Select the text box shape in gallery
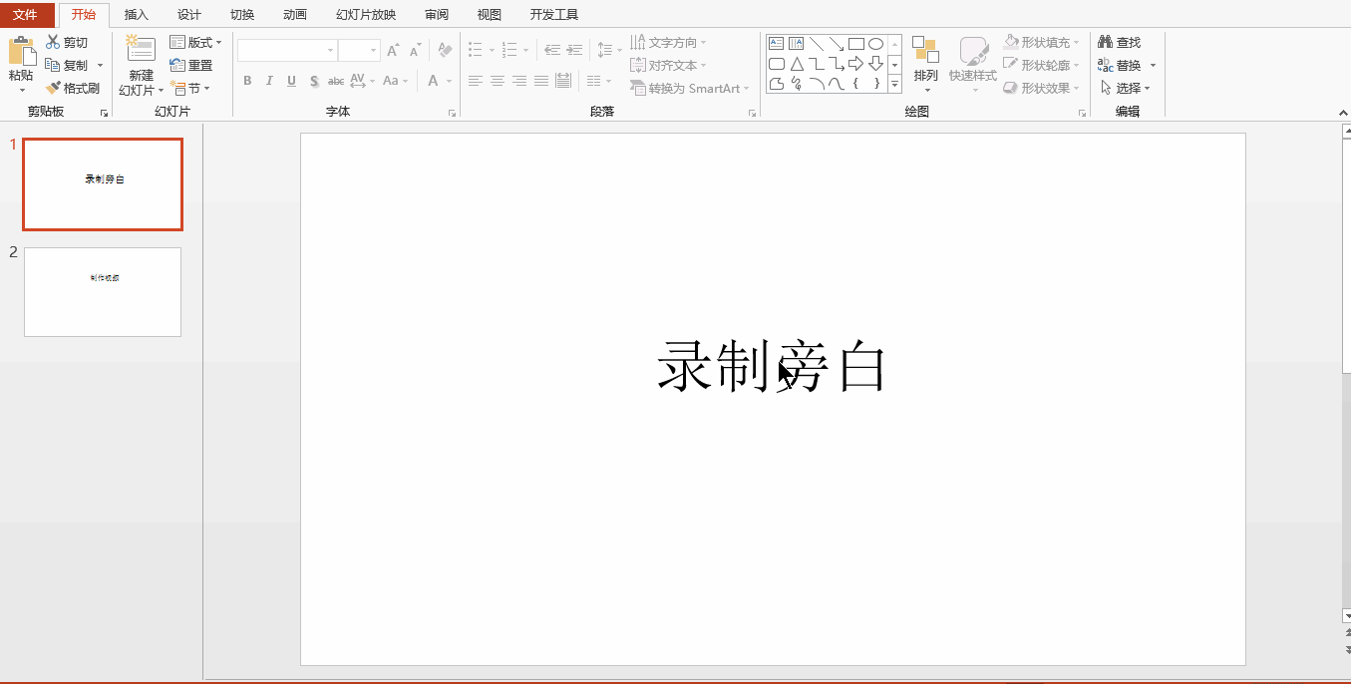Image resolution: width=1351 pixels, height=684 pixels. pyautogui.click(x=777, y=43)
